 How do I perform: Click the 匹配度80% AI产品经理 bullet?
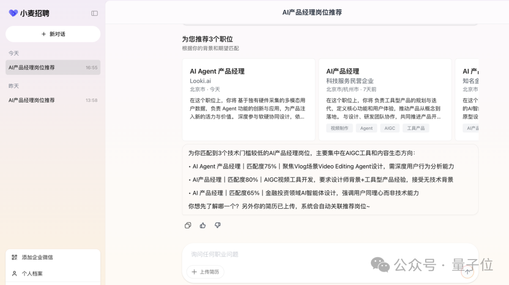(321, 180)
